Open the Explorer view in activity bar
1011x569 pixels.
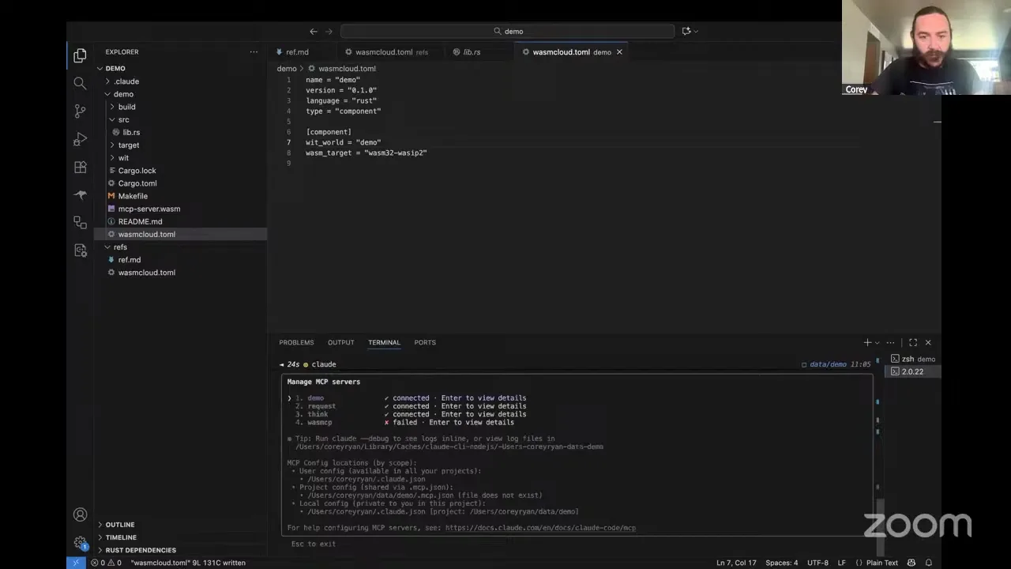(x=80, y=55)
